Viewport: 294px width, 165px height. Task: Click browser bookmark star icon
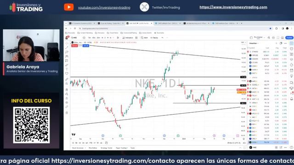point(270,28)
